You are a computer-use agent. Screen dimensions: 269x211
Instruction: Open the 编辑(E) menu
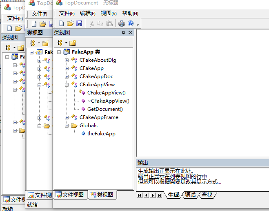click(x=87, y=13)
